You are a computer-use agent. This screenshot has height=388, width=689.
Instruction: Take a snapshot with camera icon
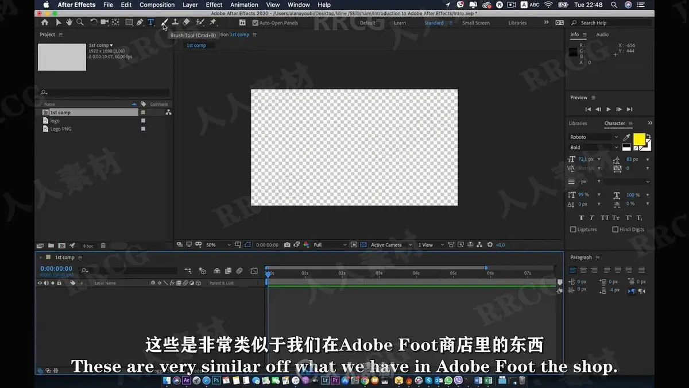[287, 245]
